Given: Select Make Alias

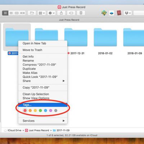Looking at the screenshot, I should (43, 73).
